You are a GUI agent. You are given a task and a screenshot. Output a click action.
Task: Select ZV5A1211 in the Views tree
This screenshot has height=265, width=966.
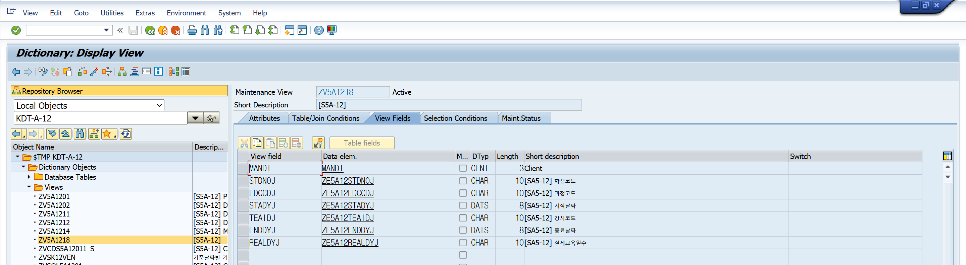pos(54,214)
